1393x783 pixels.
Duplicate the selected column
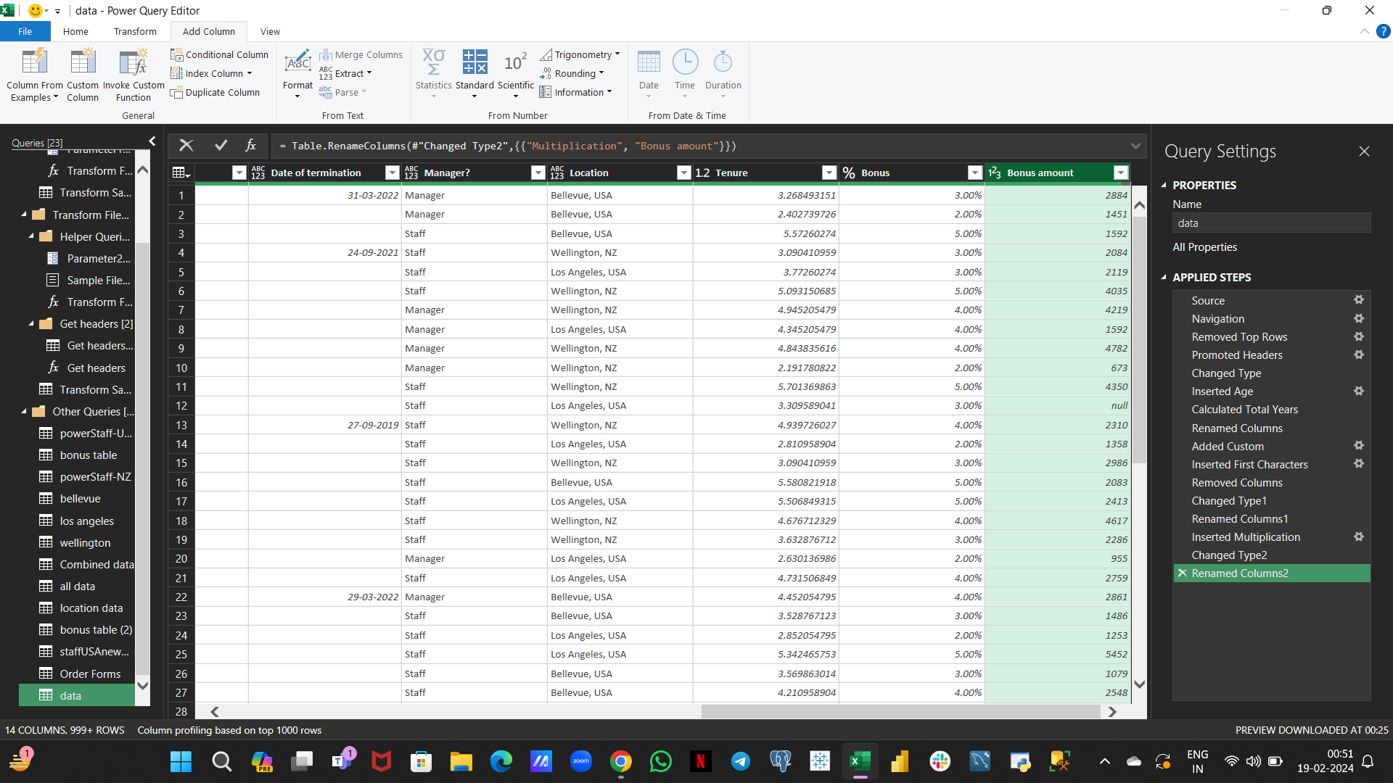coord(215,92)
